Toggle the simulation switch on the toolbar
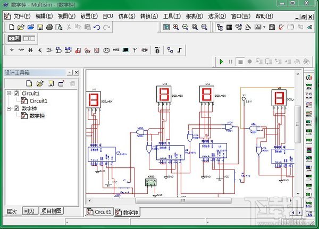The height and width of the screenshot is (229, 319). [x=14, y=39]
